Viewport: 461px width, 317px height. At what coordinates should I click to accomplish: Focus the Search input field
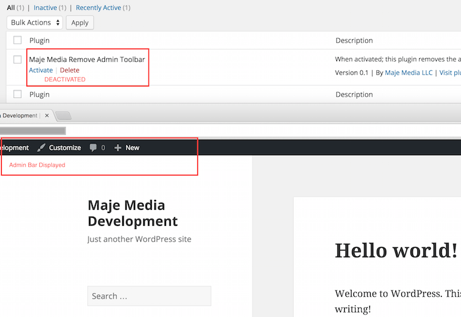pos(149,296)
